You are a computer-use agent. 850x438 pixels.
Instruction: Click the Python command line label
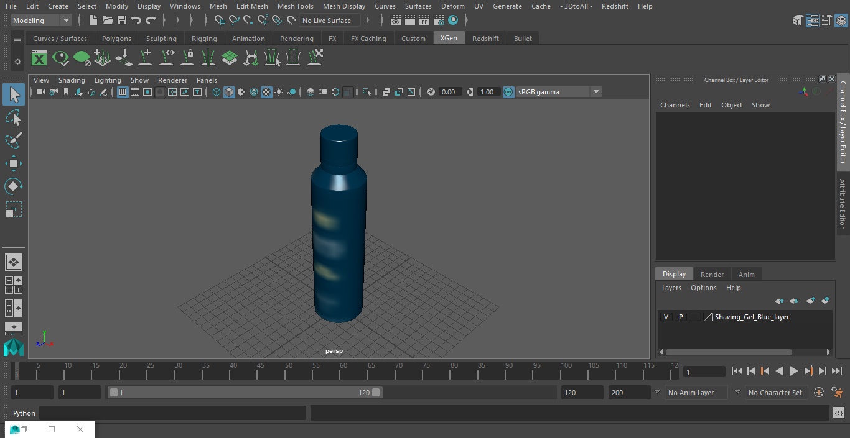pos(24,413)
